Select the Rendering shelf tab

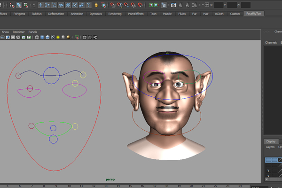tap(115, 14)
